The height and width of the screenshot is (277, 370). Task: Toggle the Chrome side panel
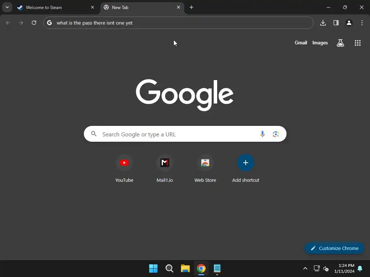click(x=336, y=23)
